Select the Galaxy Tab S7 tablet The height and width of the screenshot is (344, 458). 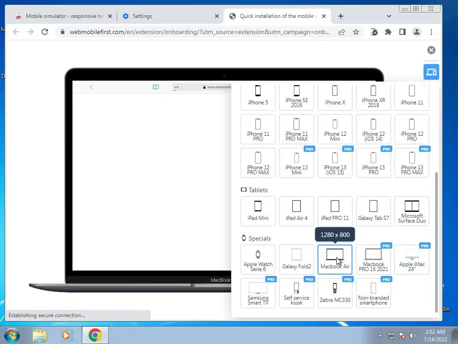pos(373,211)
